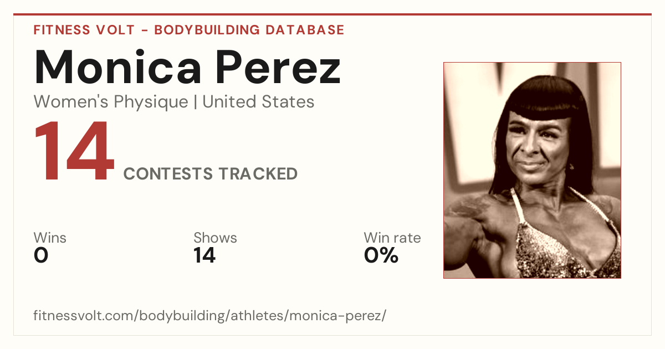Image resolution: width=665 pixels, height=349 pixels.
Task: Click the red horizontal line atop card
Action: 332,14
